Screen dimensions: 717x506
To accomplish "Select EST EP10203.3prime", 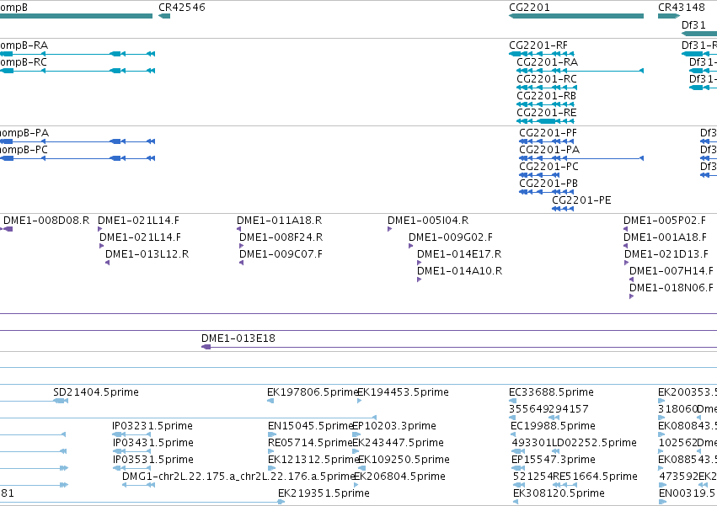I will pos(394,427).
